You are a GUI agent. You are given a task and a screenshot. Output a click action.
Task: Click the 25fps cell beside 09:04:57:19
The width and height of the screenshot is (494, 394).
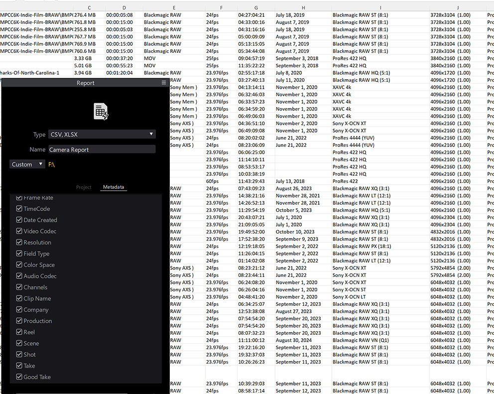pyautogui.click(x=221, y=58)
